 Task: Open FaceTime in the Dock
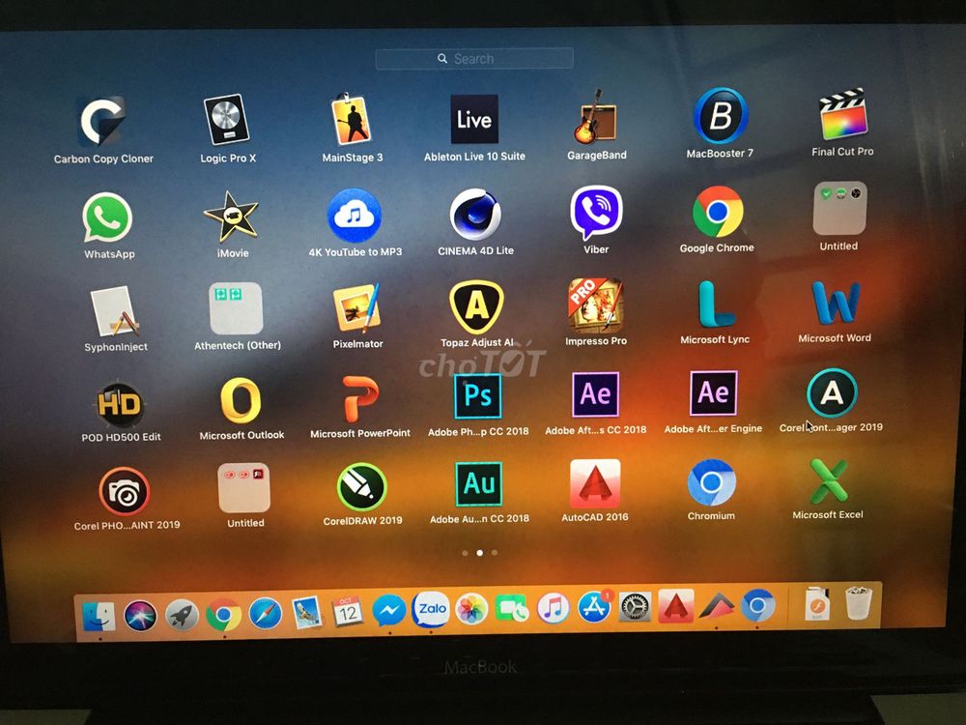point(512,608)
